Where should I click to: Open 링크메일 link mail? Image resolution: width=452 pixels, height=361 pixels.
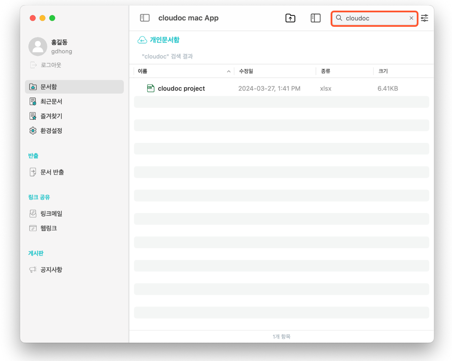74,213
